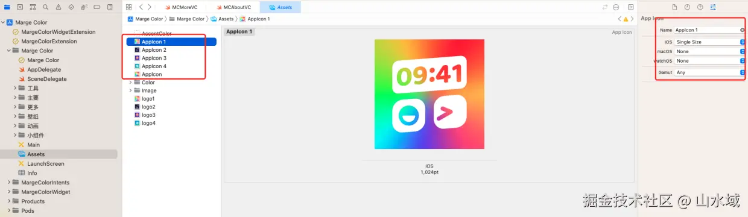Open the Report navigator icon
Viewport: 748px width, 217px height.
pyautogui.click(x=110, y=7)
